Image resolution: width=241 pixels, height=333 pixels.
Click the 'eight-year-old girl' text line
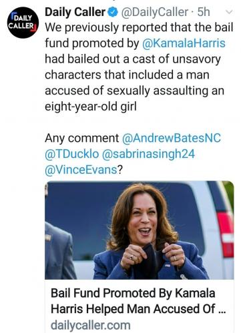[91, 107]
